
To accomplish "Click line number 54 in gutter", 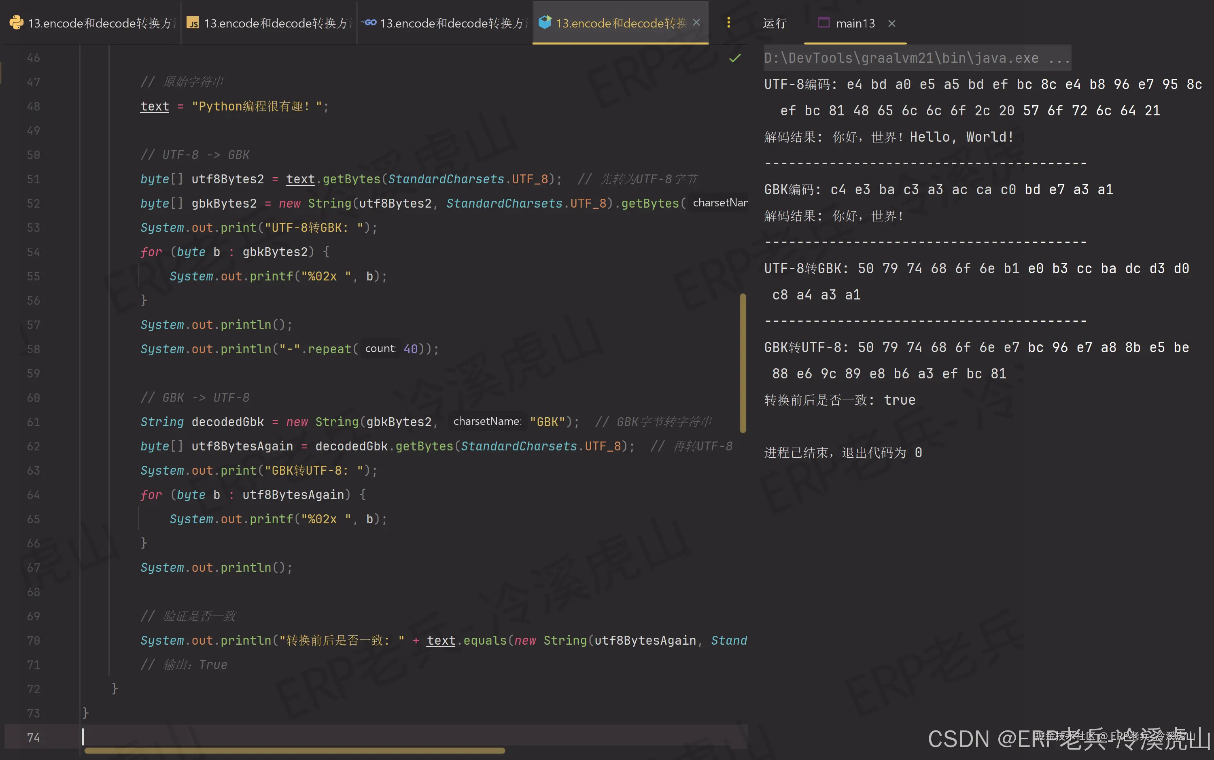I will coord(33,252).
